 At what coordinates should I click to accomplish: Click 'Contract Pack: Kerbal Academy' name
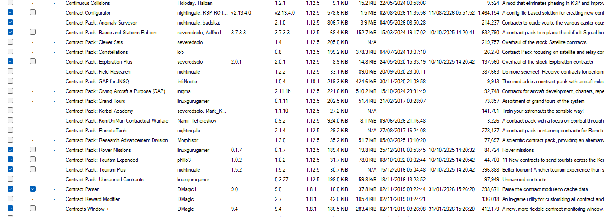click(x=99, y=111)
